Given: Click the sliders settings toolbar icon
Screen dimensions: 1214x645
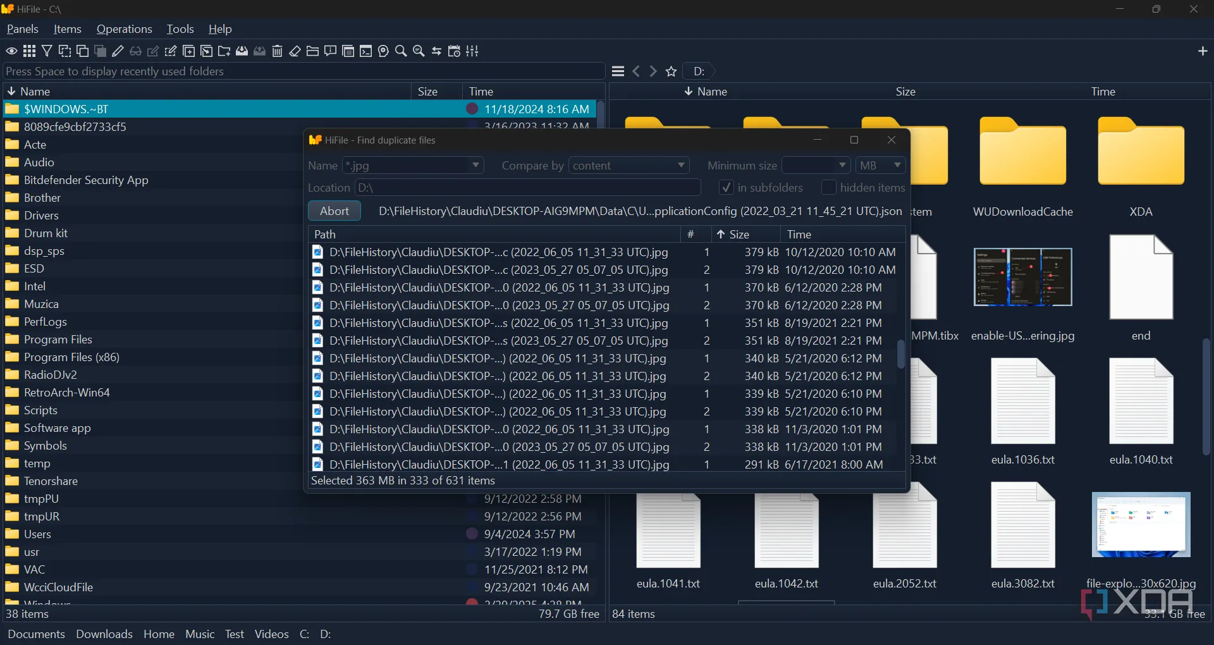Looking at the screenshot, I should (x=472, y=51).
